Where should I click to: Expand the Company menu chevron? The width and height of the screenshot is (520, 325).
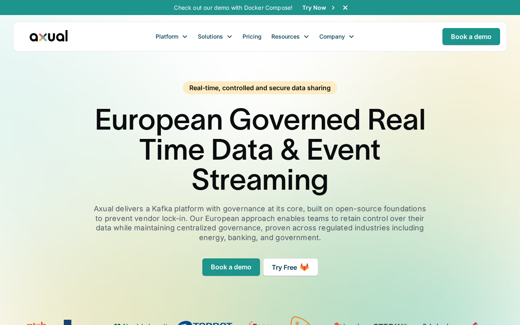(x=351, y=37)
